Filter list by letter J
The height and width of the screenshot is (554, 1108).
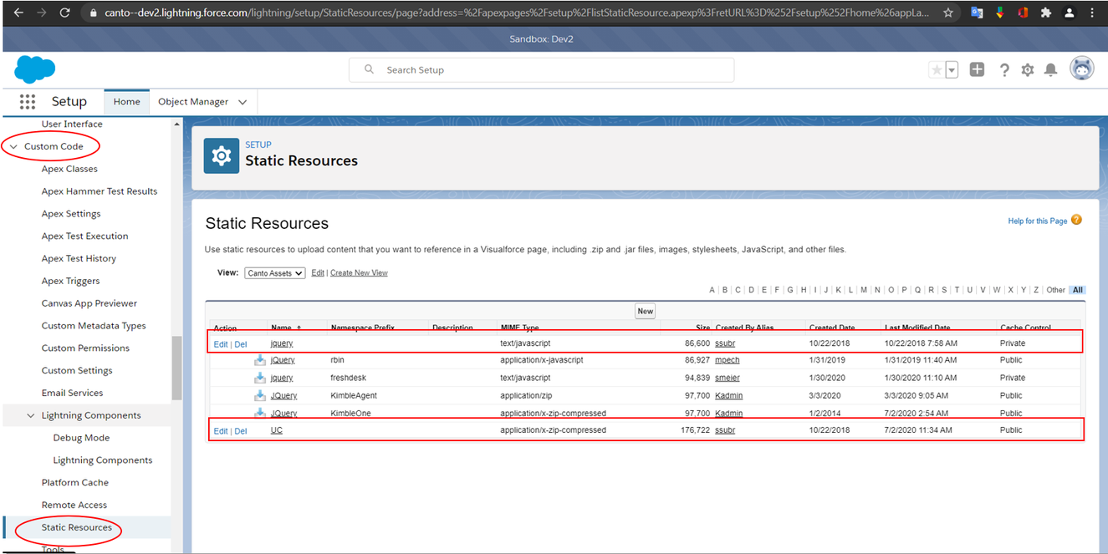(x=825, y=290)
